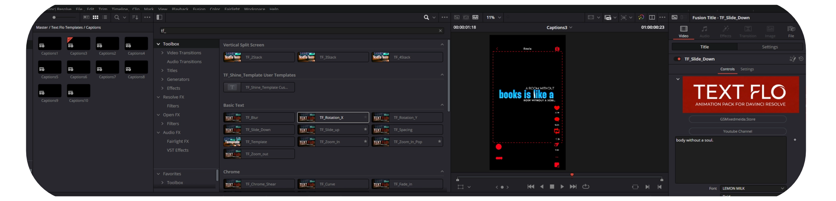Click the effects library search magnifier icon
This screenshot has width=836, height=201.
(x=426, y=17)
